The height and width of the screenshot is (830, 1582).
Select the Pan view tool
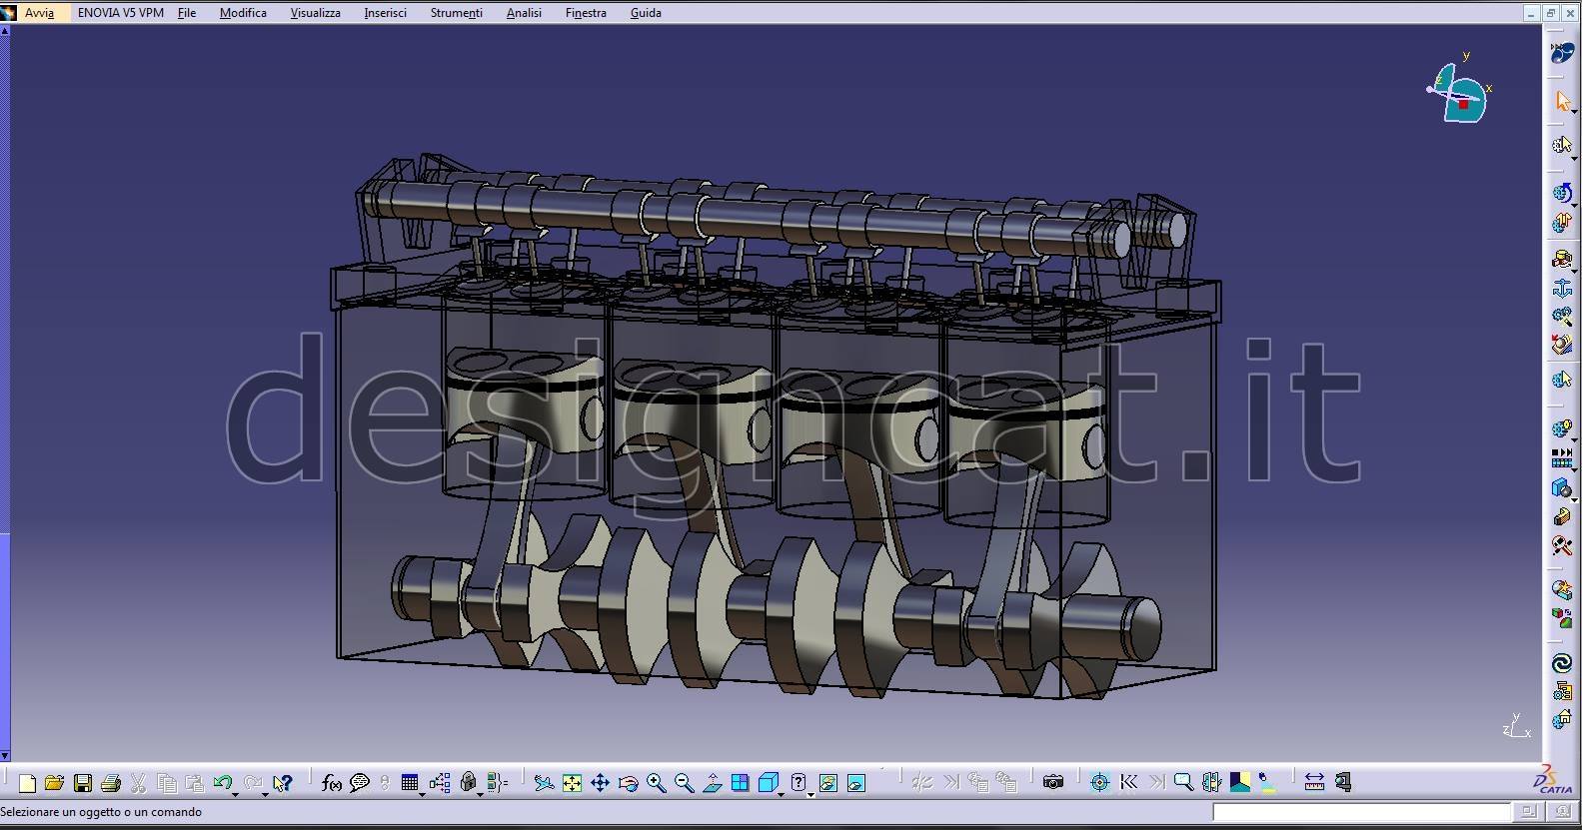600,783
